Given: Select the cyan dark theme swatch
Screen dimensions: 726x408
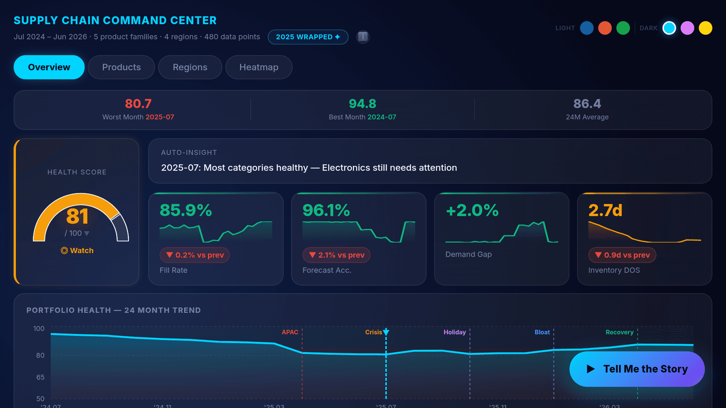Looking at the screenshot, I should point(669,28).
